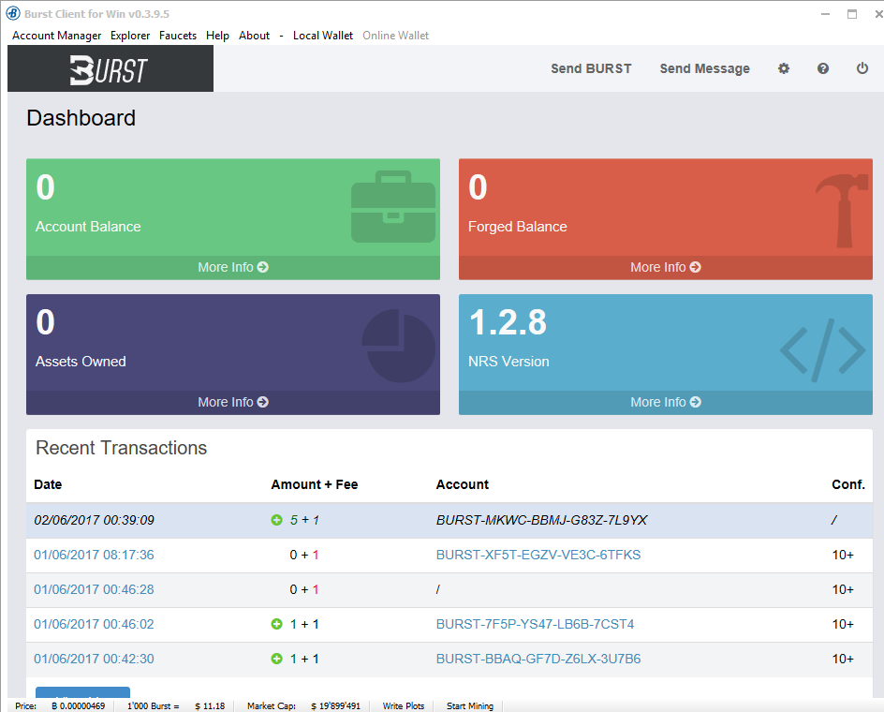The width and height of the screenshot is (884, 712).
Task: Minimize the Burst Client window
Action: coord(825,14)
